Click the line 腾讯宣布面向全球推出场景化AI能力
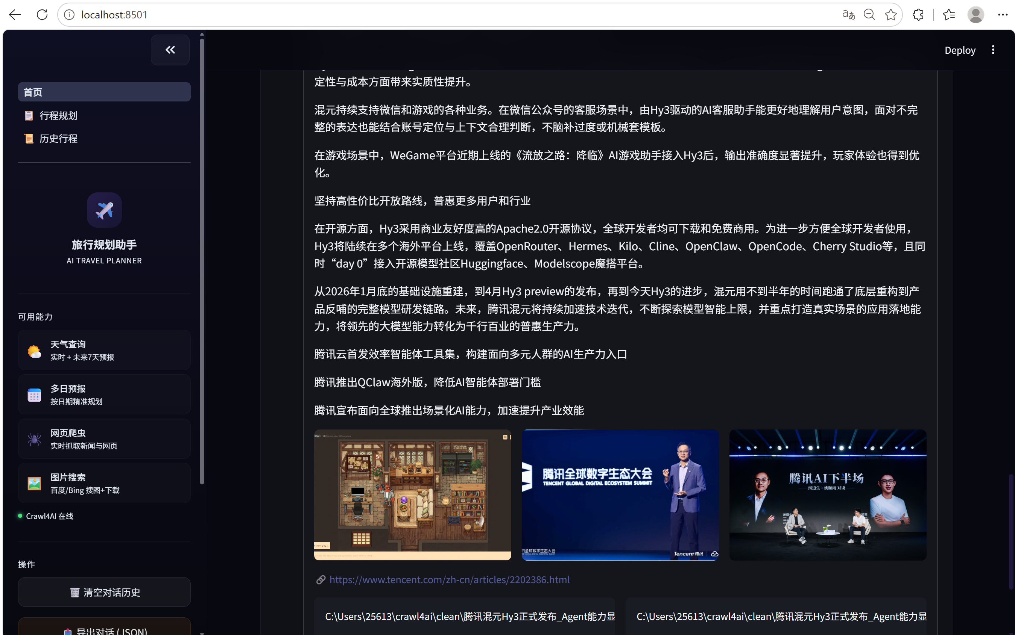Screen dimensions: 1015x635 (x=449, y=410)
